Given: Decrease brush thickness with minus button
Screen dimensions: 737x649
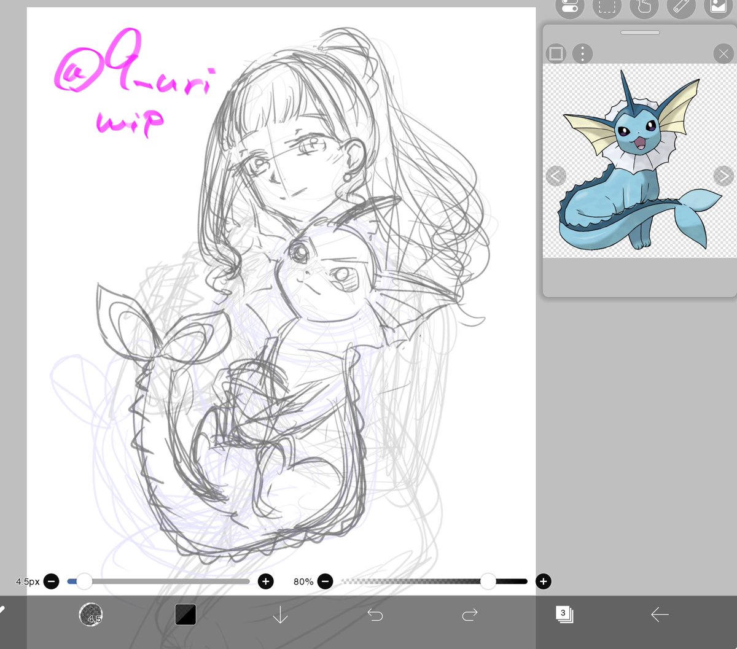Looking at the screenshot, I should coord(52,581).
